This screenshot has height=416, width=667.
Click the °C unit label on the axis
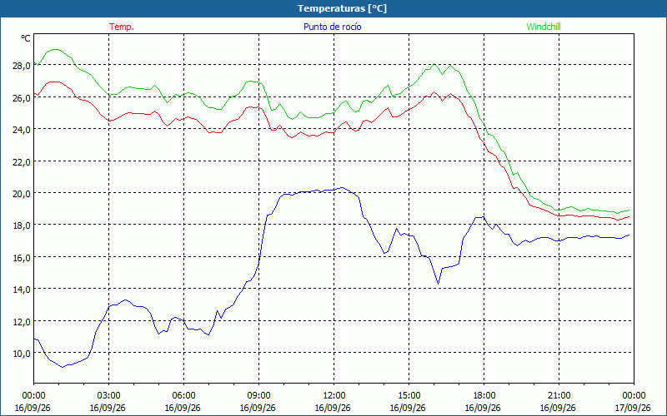(x=26, y=38)
